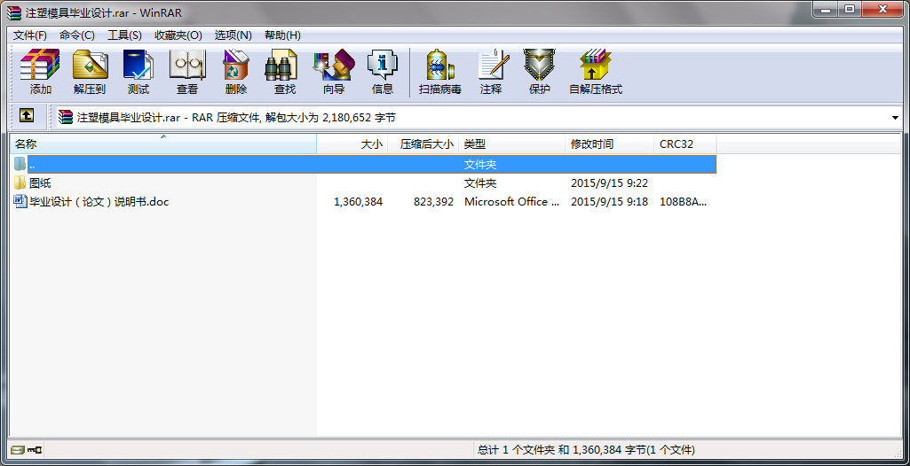910x466 pixels.
Task: Open the 文件(F) menu
Action: pyautogui.click(x=30, y=35)
